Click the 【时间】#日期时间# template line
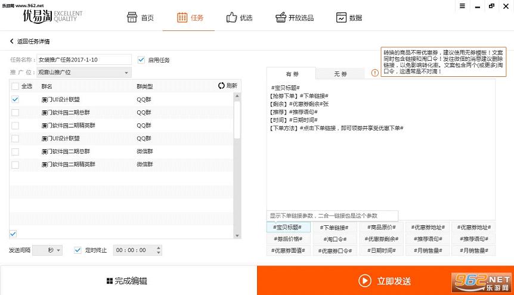Image resolution: width=514 pixels, height=295 pixels. tap(293, 120)
